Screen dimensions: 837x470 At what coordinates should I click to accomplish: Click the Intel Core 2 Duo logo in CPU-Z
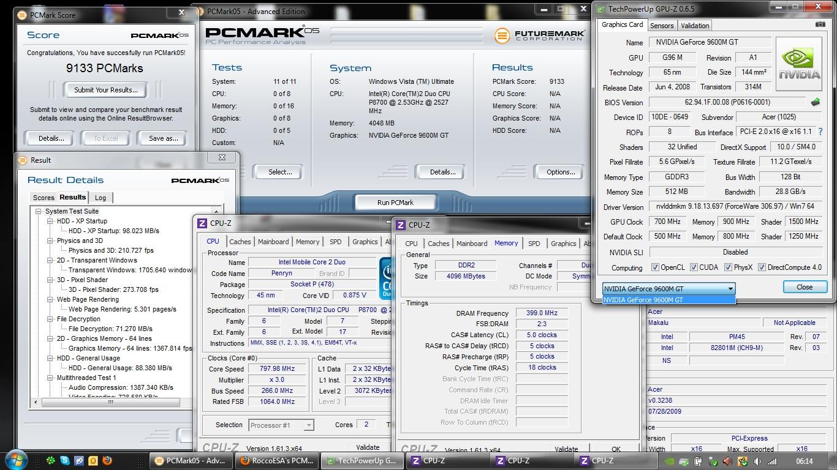[x=386, y=278]
